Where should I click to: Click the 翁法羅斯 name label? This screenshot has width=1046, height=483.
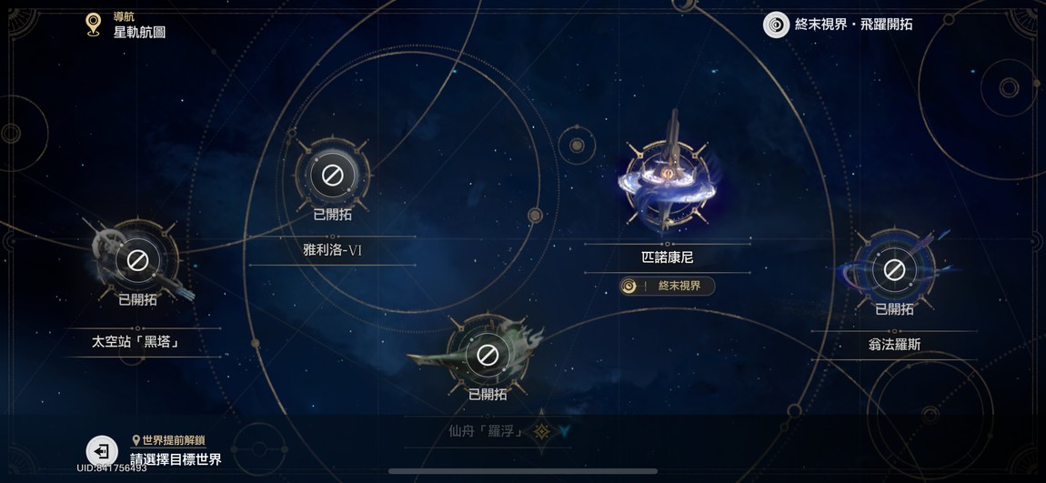tap(894, 345)
